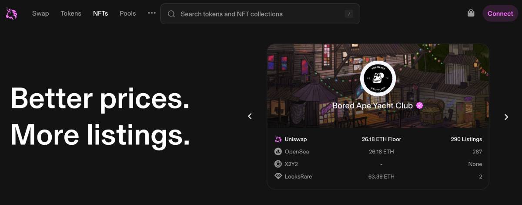Go to the Tokens tab
The width and height of the screenshot is (522, 205).
71,13
